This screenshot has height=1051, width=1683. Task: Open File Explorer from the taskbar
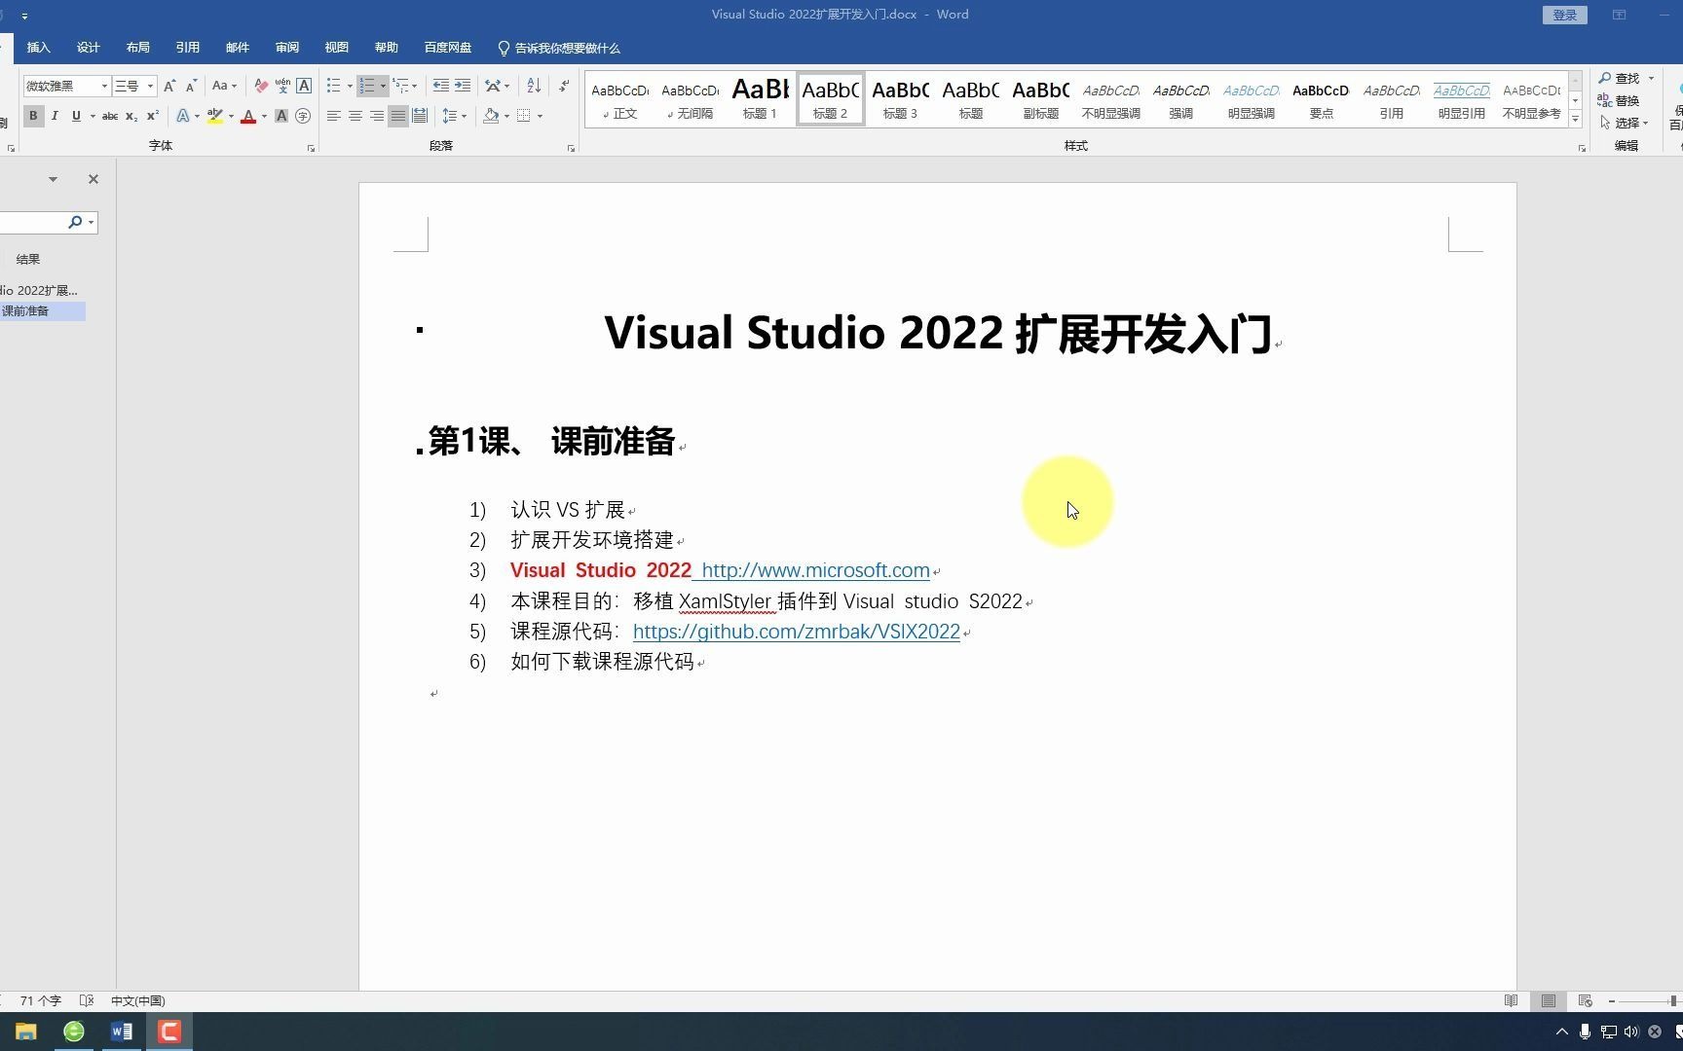click(x=26, y=1032)
